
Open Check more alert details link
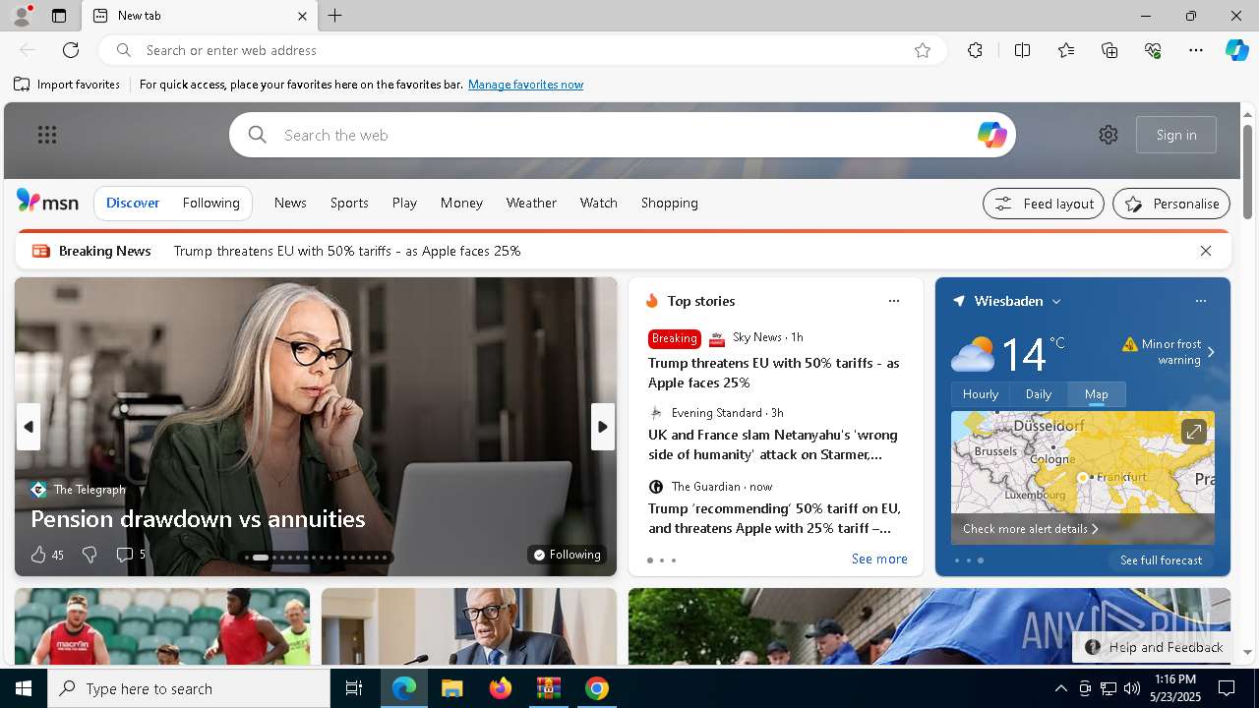coord(1030,529)
